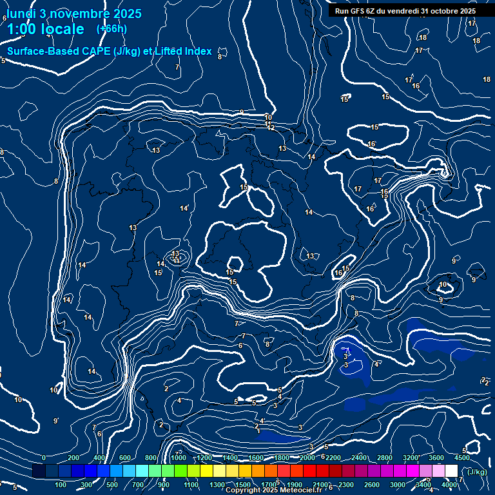Click the '2200' scale label
Screen dimensions: 495x495
point(333,458)
